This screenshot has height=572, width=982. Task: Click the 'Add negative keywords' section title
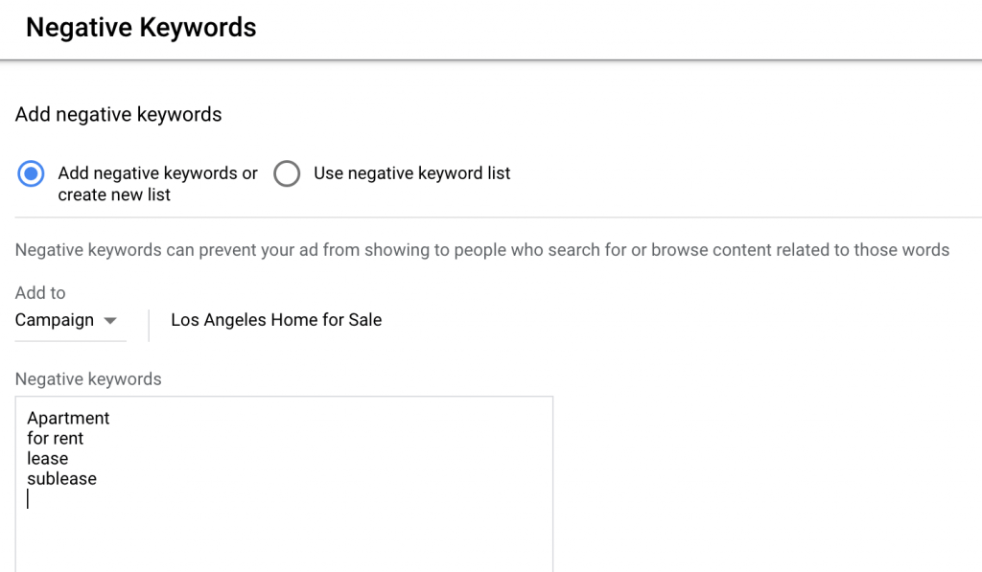117,114
